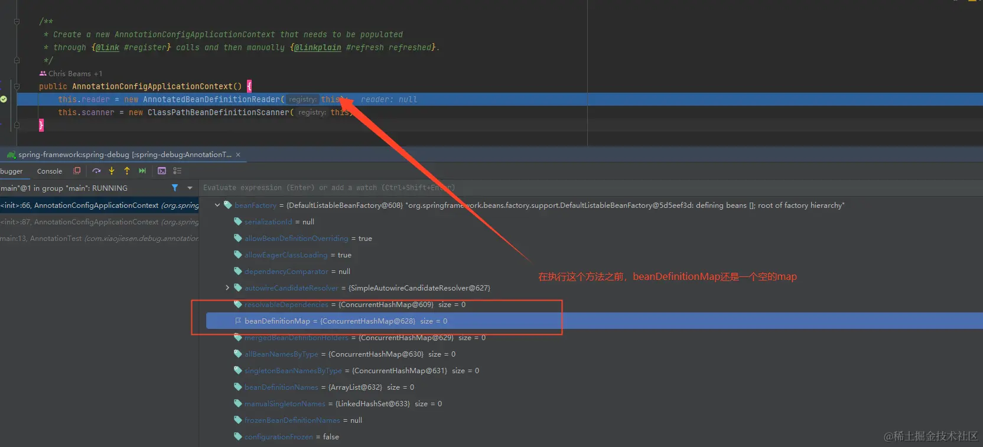
Task: Click the flag icon beside beanDefinitionMap
Action: click(x=238, y=321)
